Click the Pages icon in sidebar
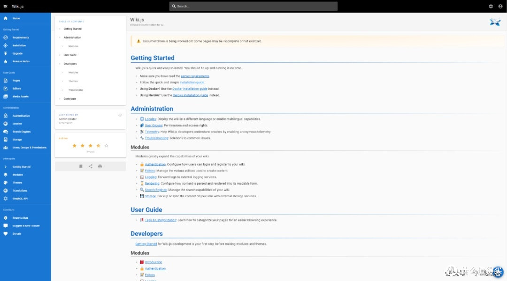The image size is (507, 281). (6, 81)
